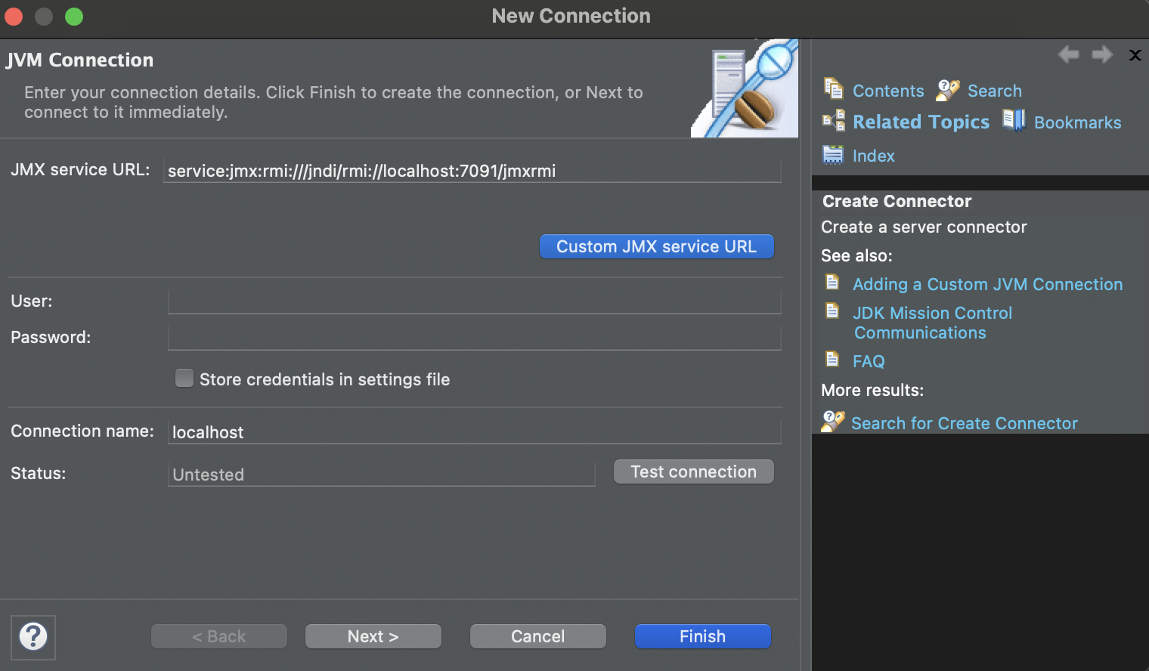Viewport: 1149px width, 671px height.
Task: Click the Index icon
Action: 832,155
